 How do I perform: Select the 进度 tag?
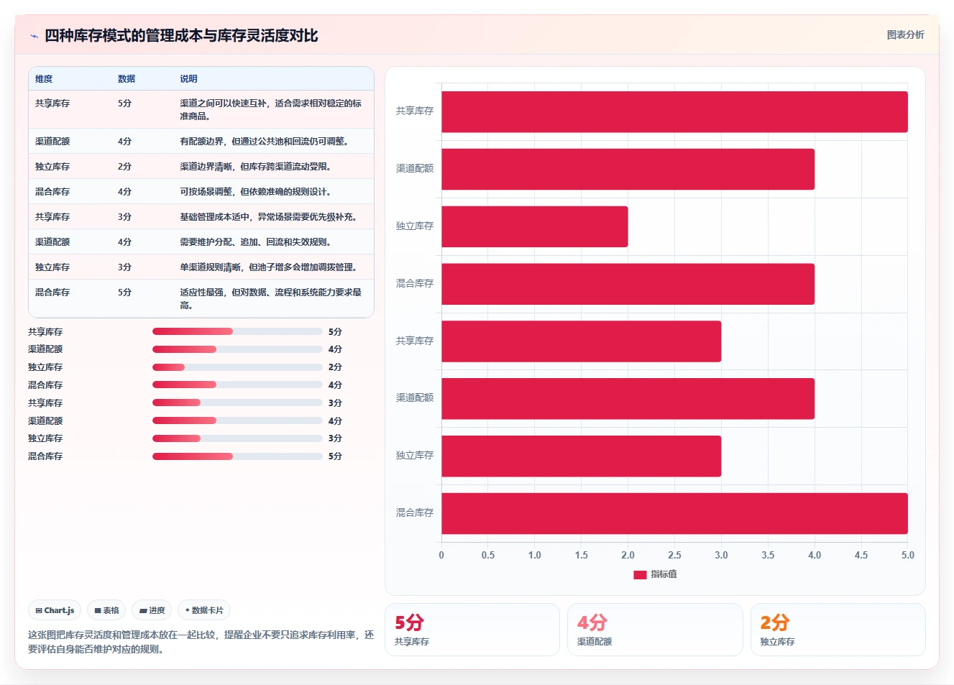[x=152, y=610]
